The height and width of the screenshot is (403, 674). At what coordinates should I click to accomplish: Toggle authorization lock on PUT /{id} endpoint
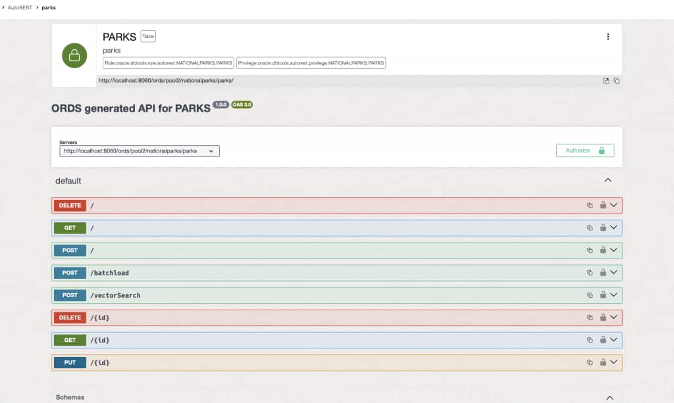[603, 362]
